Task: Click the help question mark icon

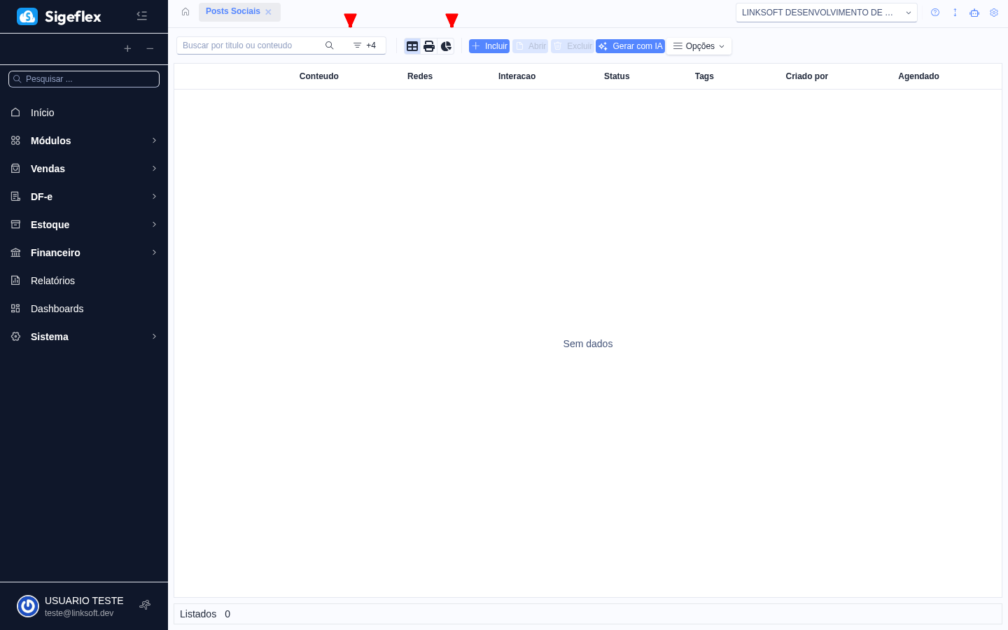Action: pos(935,12)
